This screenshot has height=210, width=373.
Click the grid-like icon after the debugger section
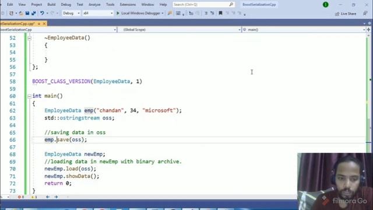(178, 13)
